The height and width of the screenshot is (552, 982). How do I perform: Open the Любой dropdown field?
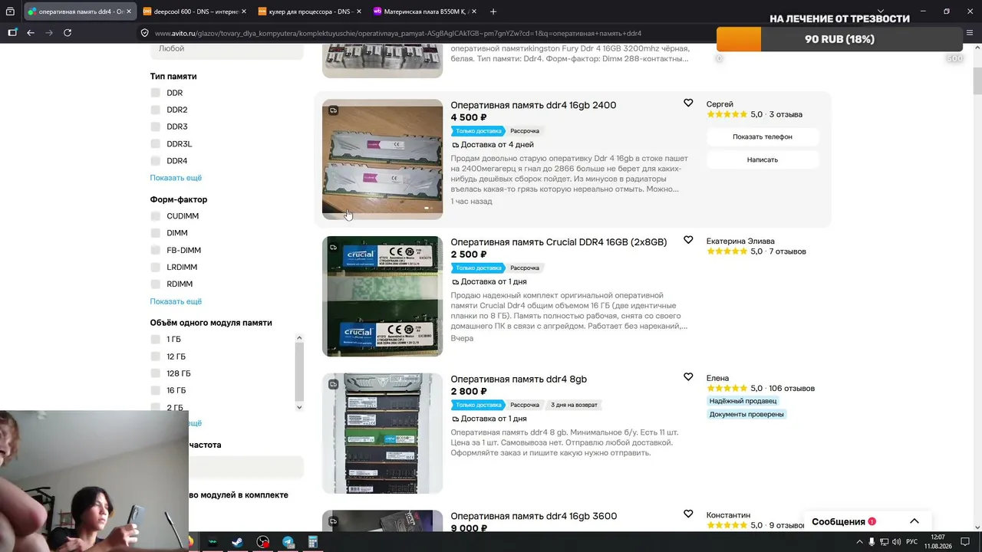pyautogui.click(x=227, y=49)
